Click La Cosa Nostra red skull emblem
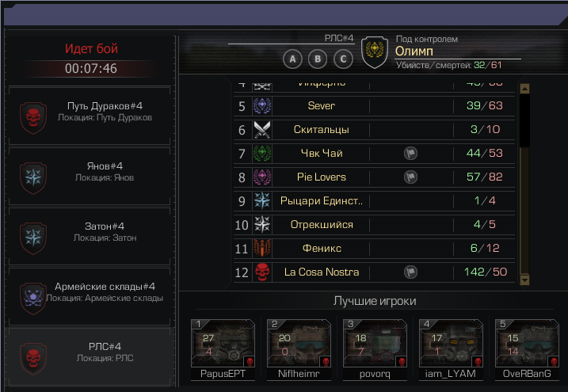The height and width of the screenshot is (392, 568). point(262,272)
